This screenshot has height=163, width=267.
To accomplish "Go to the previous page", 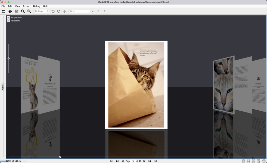I will (x=123, y=161).
